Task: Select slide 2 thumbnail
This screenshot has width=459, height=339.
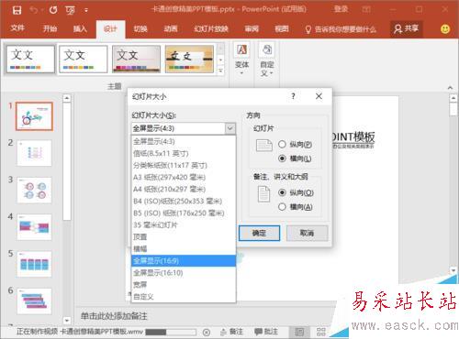Action: point(34,153)
